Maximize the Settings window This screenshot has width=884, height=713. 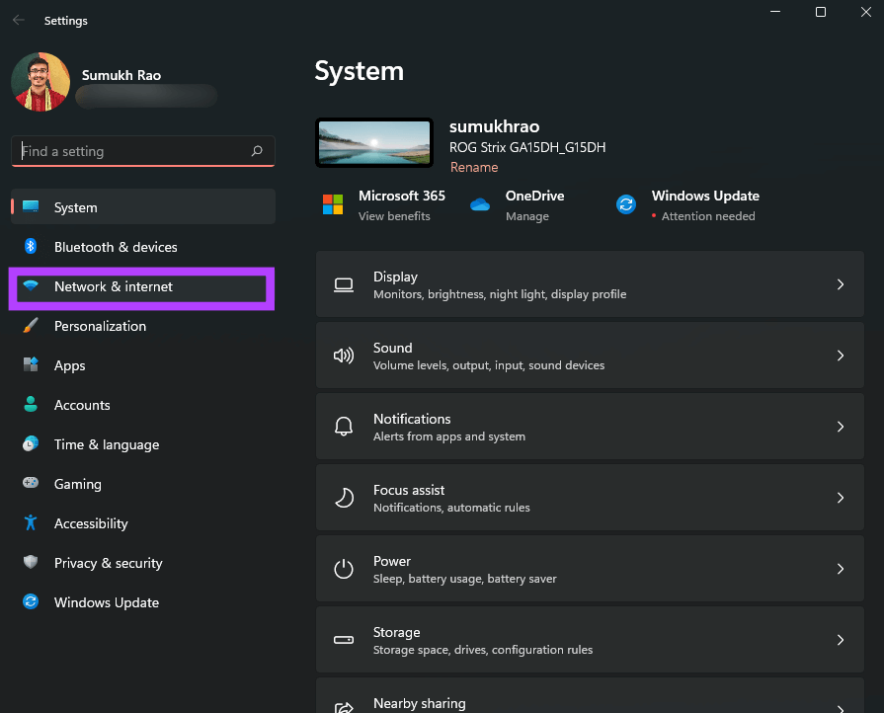tap(821, 12)
